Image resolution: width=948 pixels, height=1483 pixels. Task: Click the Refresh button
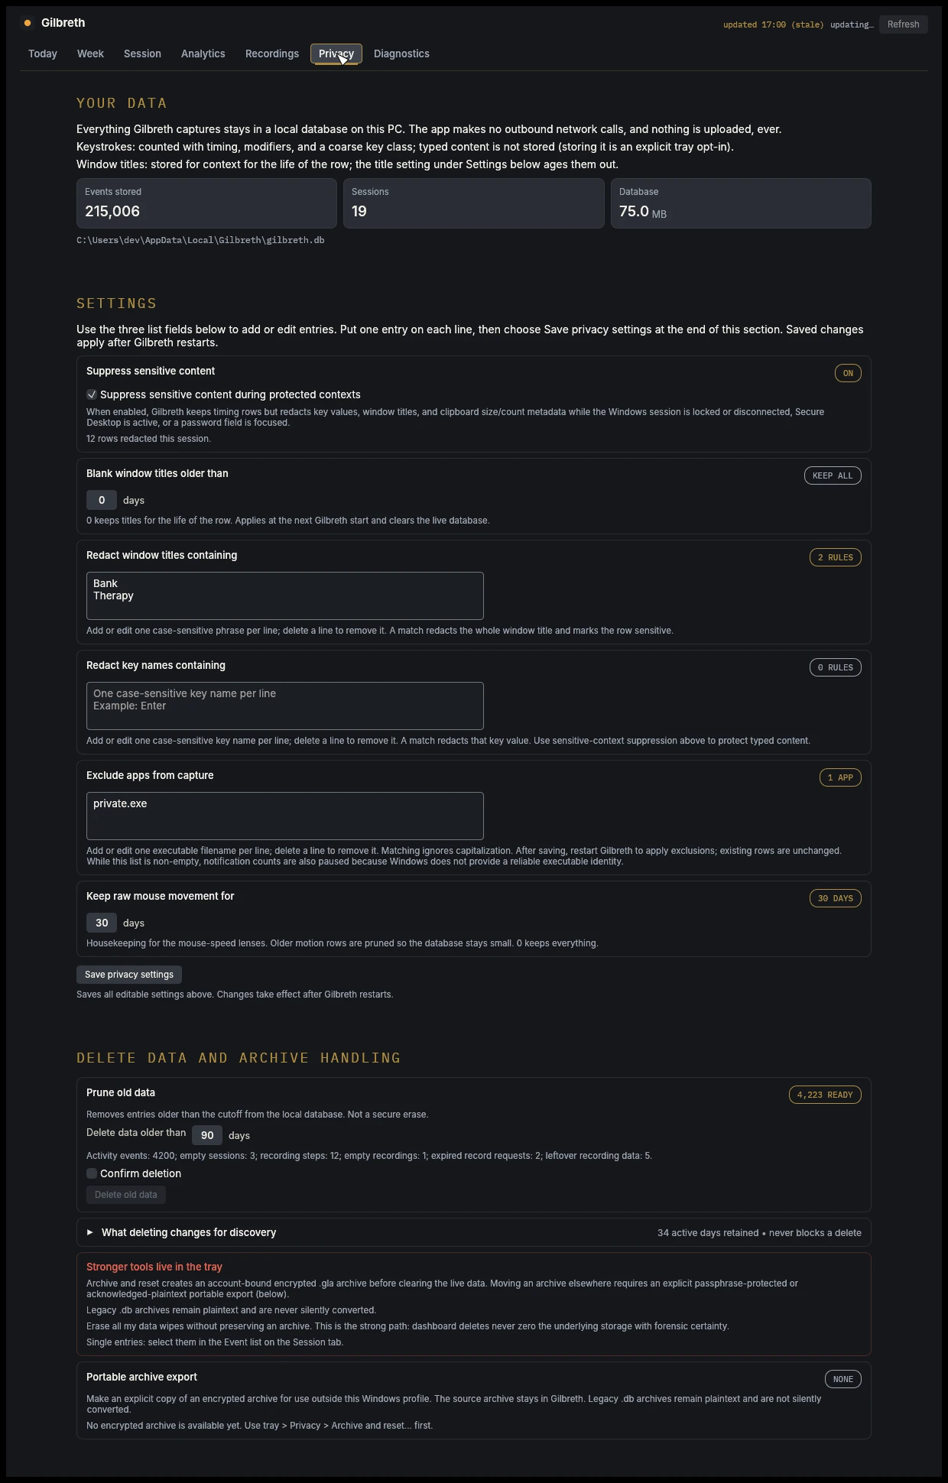904,24
